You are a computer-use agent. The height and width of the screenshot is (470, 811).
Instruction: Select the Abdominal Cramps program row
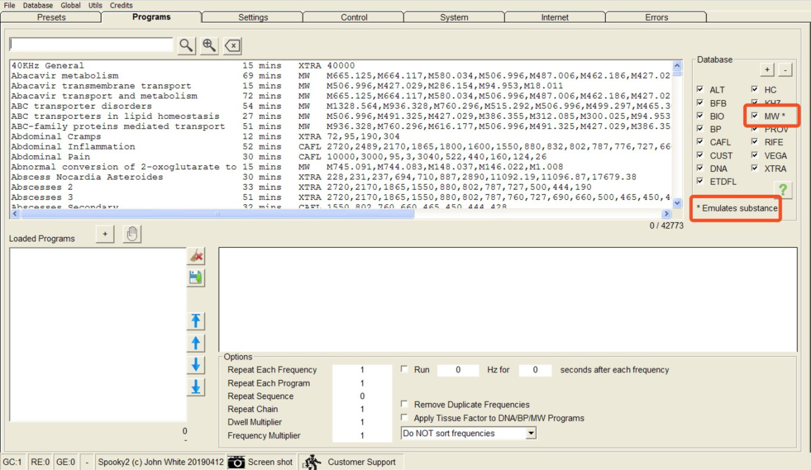coord(341,136)
